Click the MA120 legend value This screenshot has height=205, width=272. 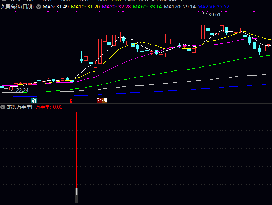(180, 7)
